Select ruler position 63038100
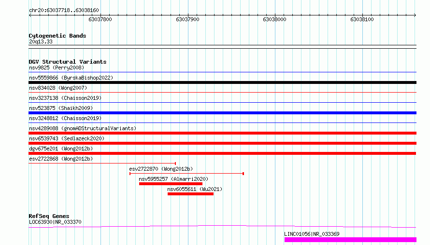The height and width of the screenshot is (245, 430). [362, 19]
